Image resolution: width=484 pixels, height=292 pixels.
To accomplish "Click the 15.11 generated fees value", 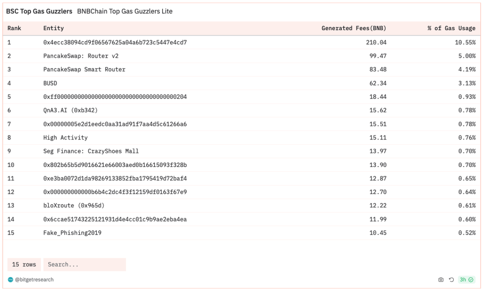I will point(378,138).
